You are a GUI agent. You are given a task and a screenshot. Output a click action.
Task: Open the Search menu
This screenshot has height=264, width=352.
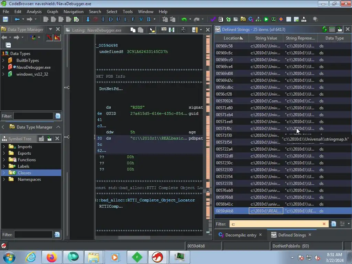tap(95, 12)
